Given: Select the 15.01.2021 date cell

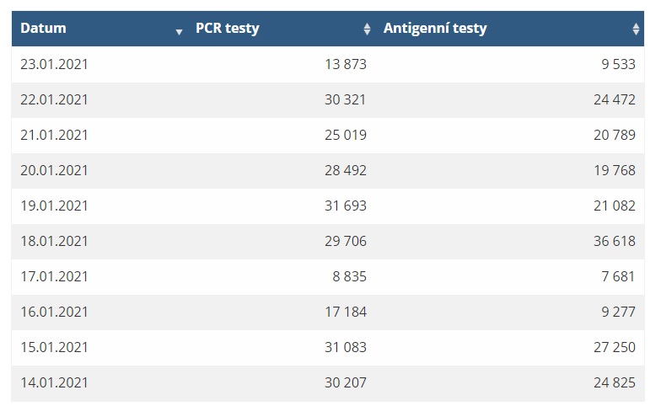Looking at the screenshot, I should point(54,347).
